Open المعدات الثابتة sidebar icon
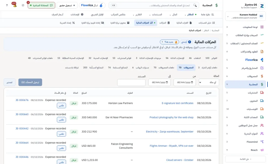 coord(262,117)
